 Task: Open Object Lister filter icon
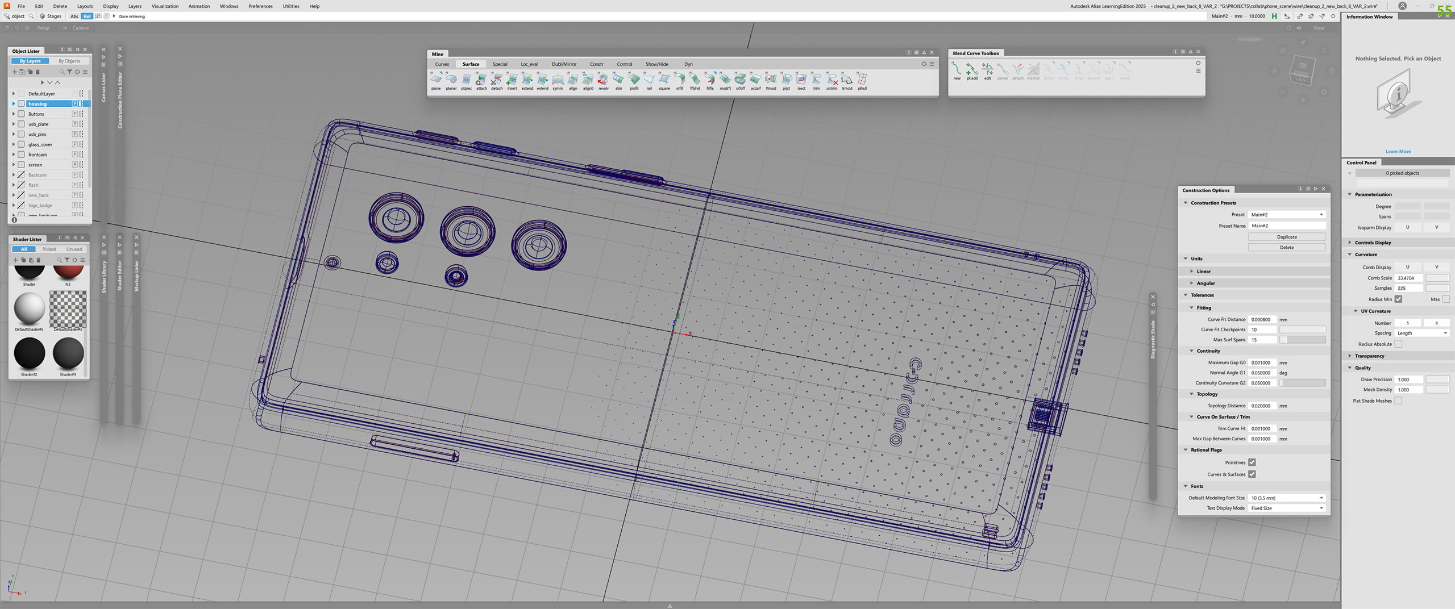pyautogui.click(x=69, y=72)
